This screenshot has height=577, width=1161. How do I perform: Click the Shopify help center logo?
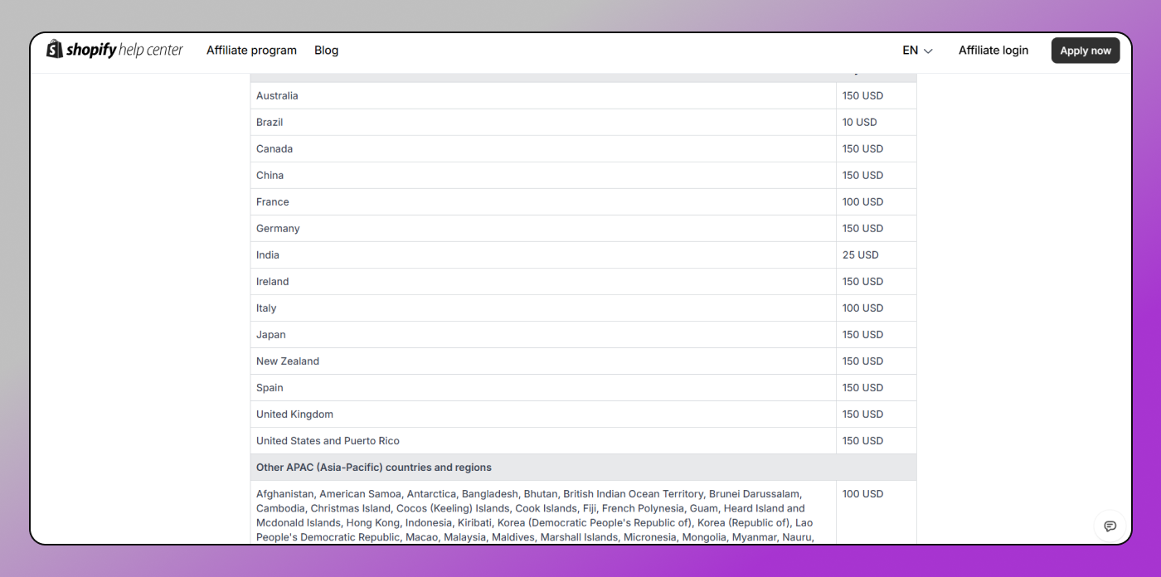pos(114,50)
